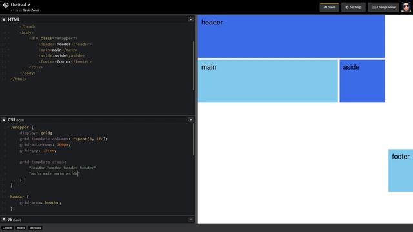Click the grid-gap line
The image size is (413, 232).
pos(38,150)
